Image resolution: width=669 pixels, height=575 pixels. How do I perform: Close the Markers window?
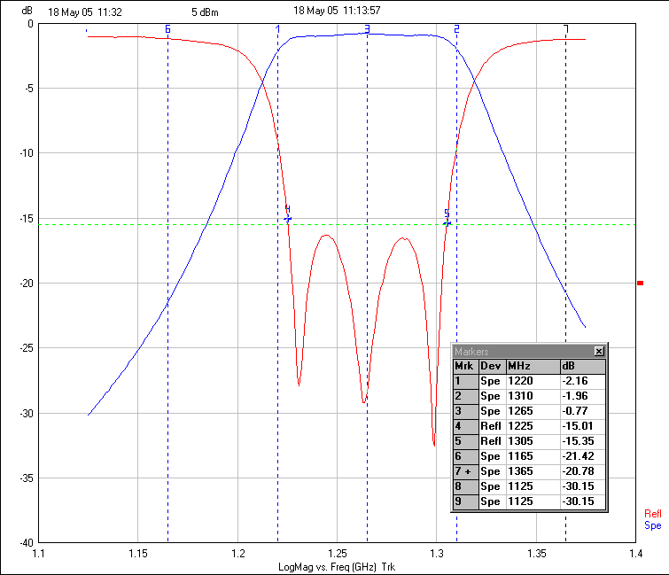[x=599, y=351]
